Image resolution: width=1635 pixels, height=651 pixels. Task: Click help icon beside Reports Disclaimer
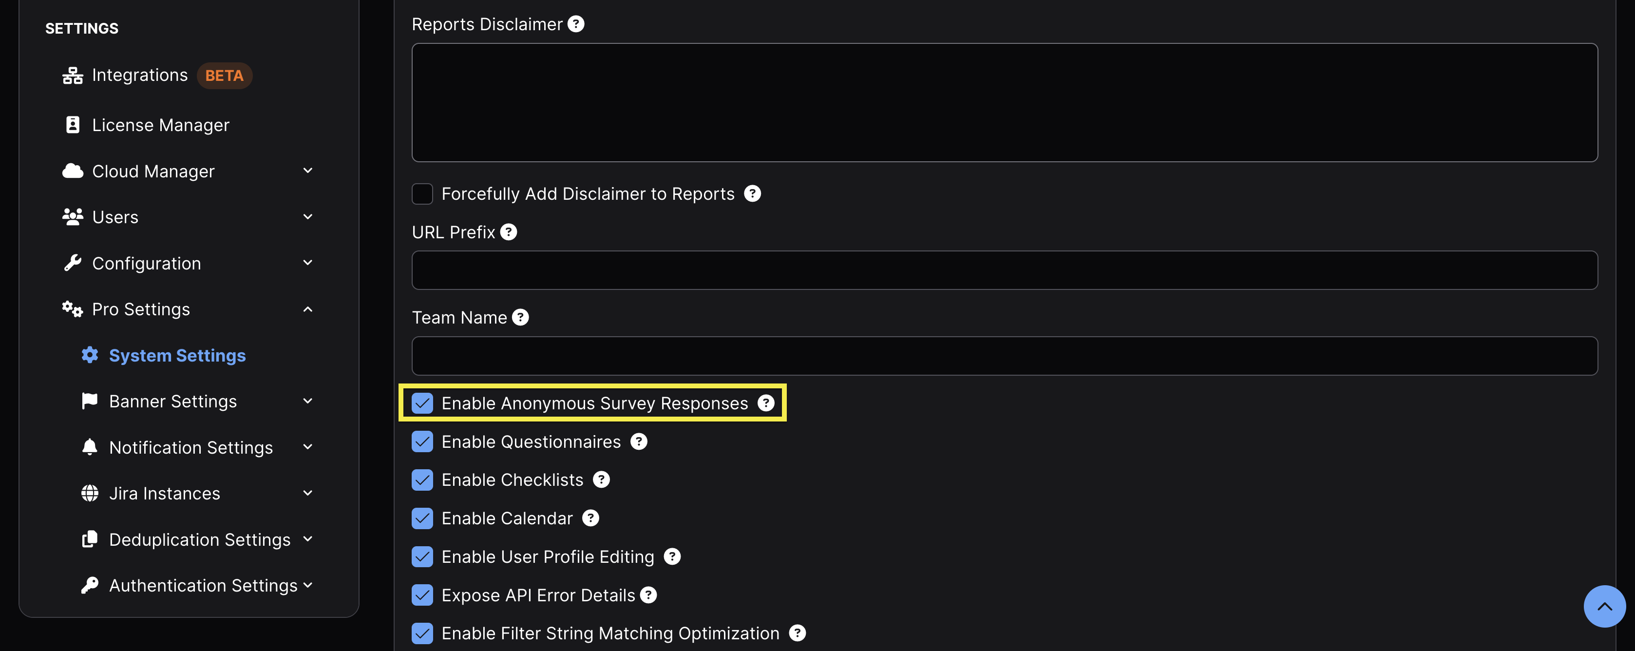pos(576,24)
